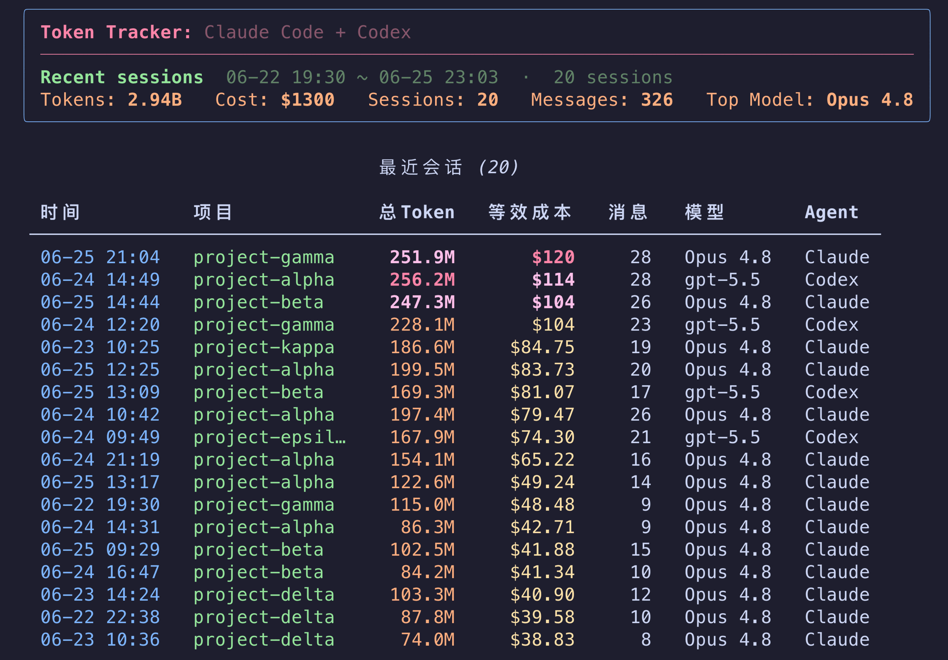Select timestamp "06-25 13:09"

point(100,392)
